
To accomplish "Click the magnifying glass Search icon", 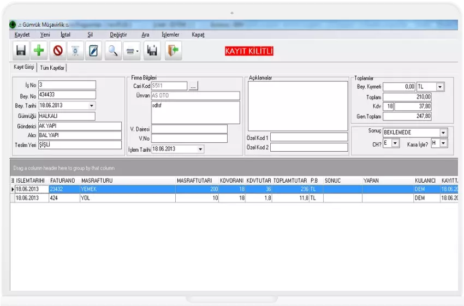I will click(x=112, y=51).
